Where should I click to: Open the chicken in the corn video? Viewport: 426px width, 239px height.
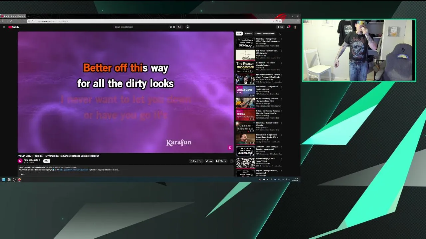pos(245,103)
